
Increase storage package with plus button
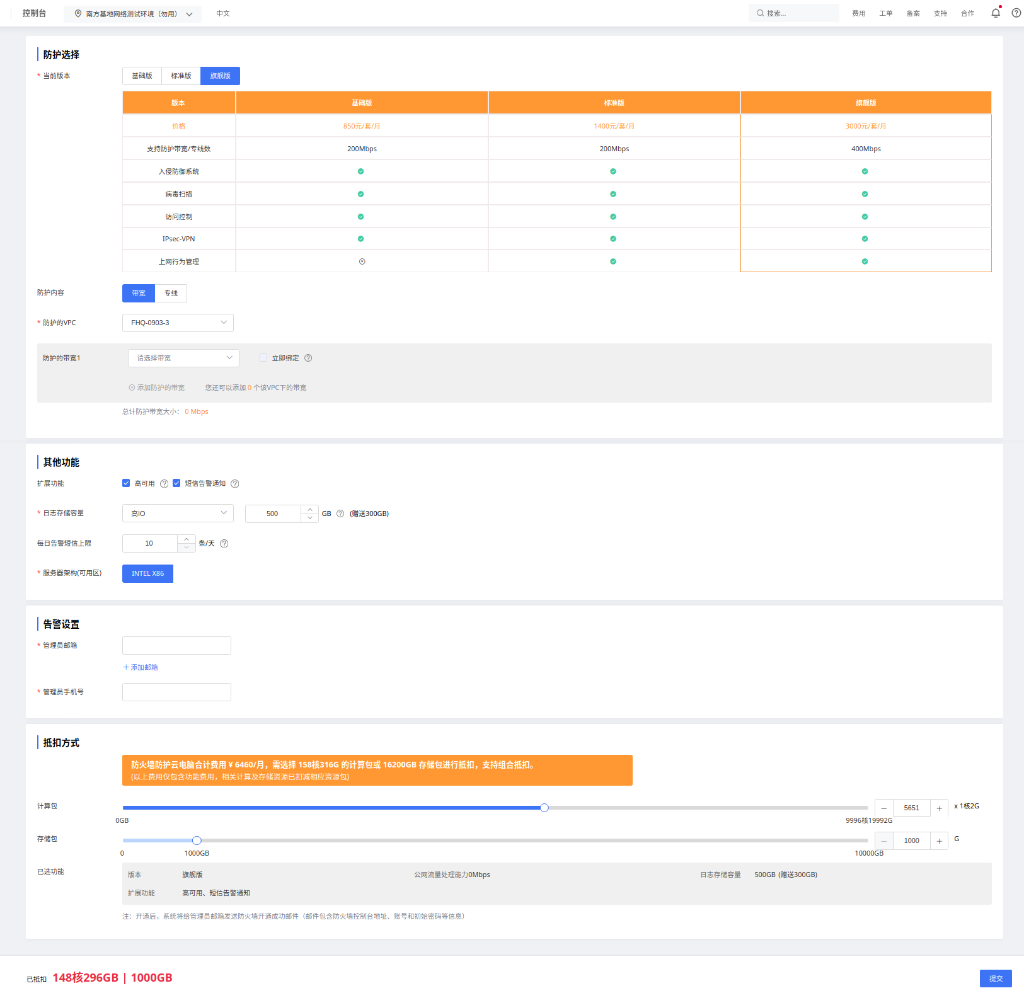[939, 841]
